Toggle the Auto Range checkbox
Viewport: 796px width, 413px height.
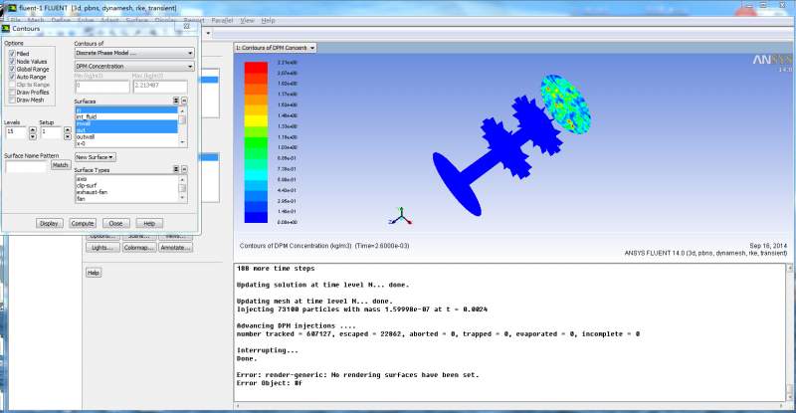pos(12,77)
